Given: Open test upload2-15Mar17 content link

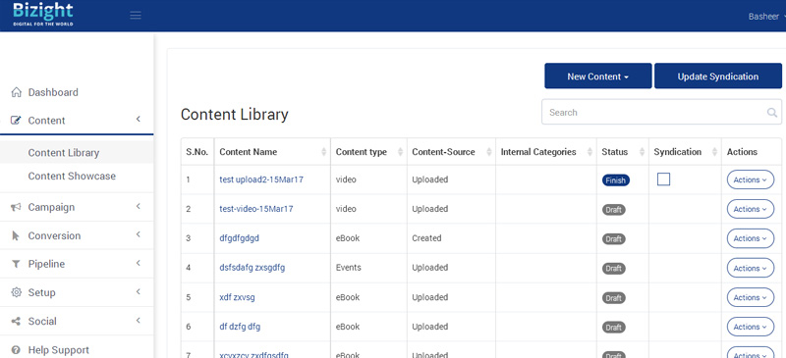Looking at the screenshot, I should click(x=261, y=179).
